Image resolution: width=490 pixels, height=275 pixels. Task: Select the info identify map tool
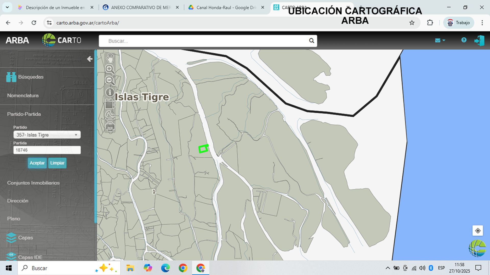(110, 92)
